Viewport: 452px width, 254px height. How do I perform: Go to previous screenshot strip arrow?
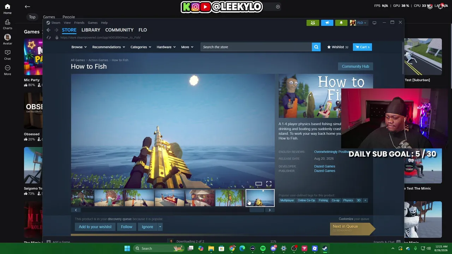click(76, 210)
